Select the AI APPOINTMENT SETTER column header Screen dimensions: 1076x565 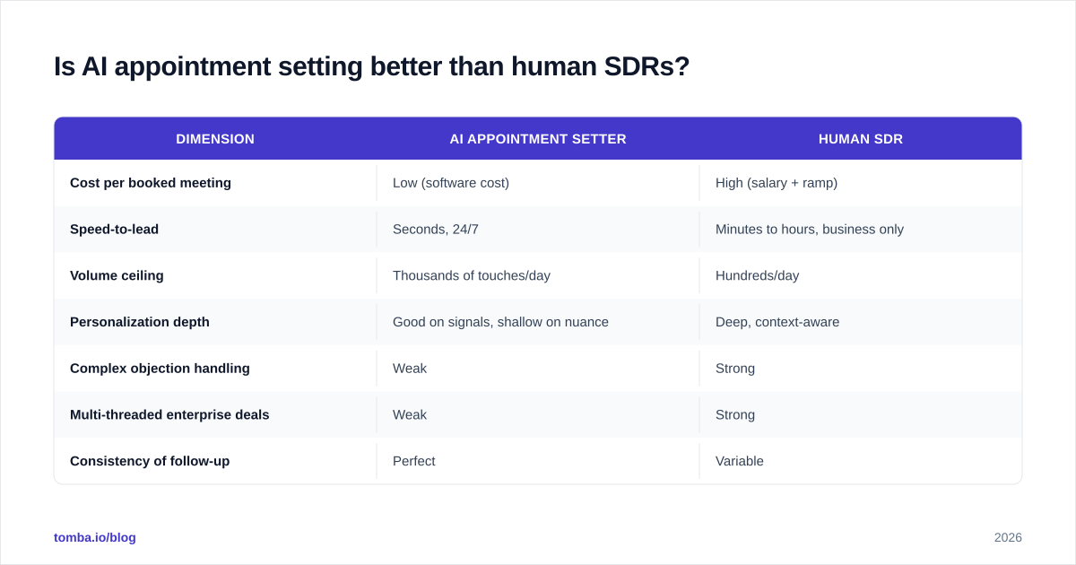click(x=538, y=139)
